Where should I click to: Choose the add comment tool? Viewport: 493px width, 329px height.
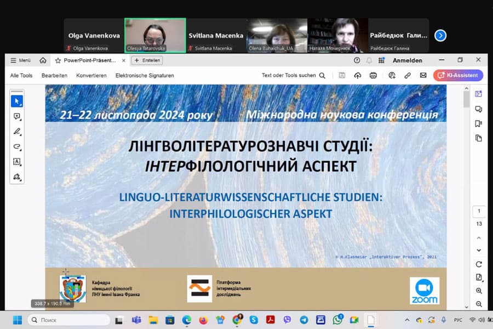click(x=17, y=116)
